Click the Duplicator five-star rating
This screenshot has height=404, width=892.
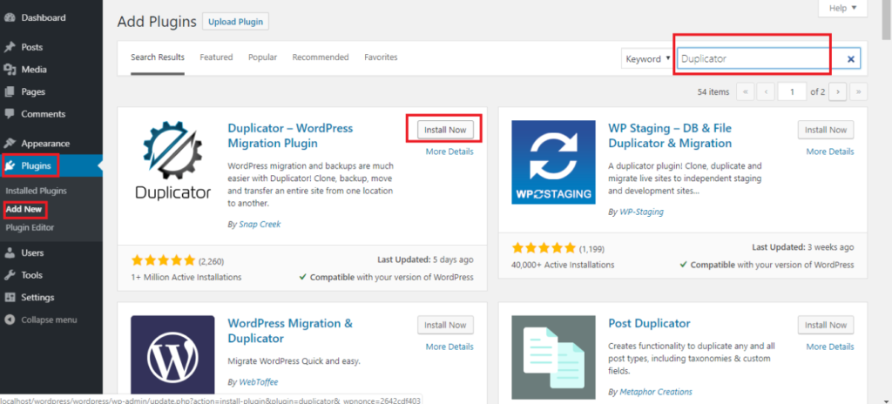[163, 261]
